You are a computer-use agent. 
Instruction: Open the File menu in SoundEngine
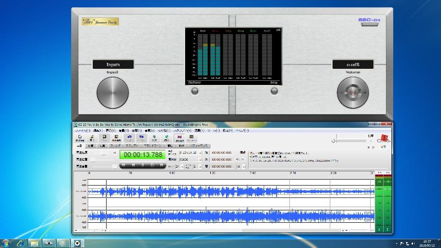[x=82, y=130]
